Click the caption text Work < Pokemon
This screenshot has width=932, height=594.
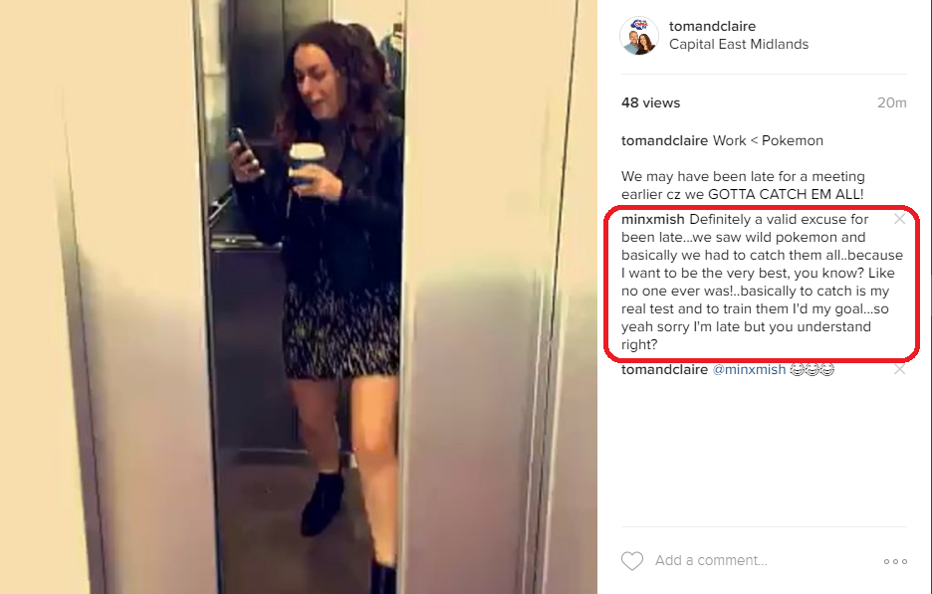(x=768, y=140)
